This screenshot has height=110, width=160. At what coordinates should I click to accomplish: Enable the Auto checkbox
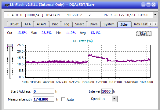click(63, 99)
